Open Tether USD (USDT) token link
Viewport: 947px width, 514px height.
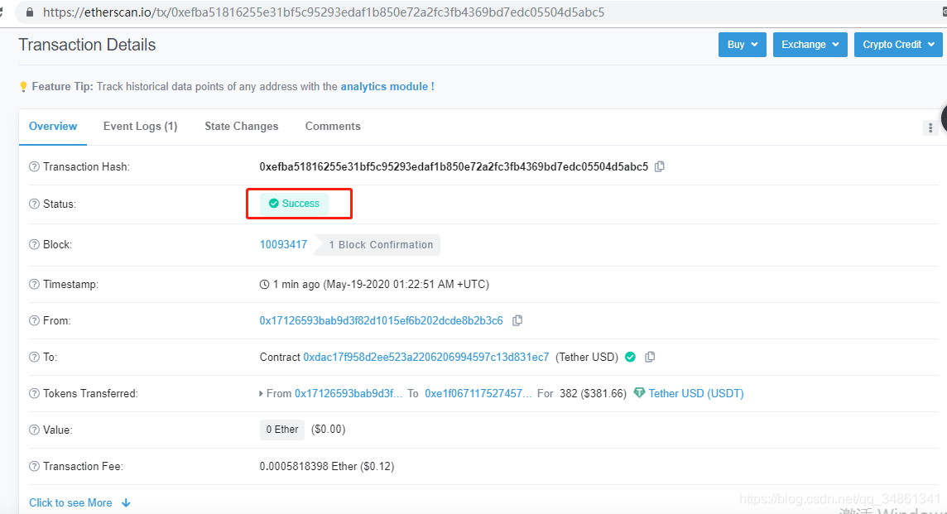pos(695,393)
